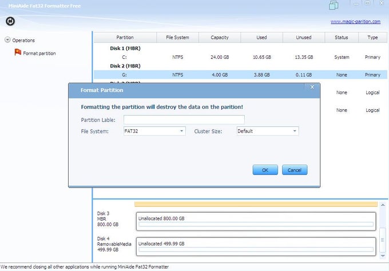Sort by Capacity column header
The width and height of the screenshot is (389, 271).
pyautogui.click(x=220, y=37)
